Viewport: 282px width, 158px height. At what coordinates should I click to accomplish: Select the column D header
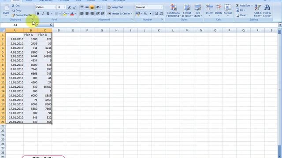point(59,30)
